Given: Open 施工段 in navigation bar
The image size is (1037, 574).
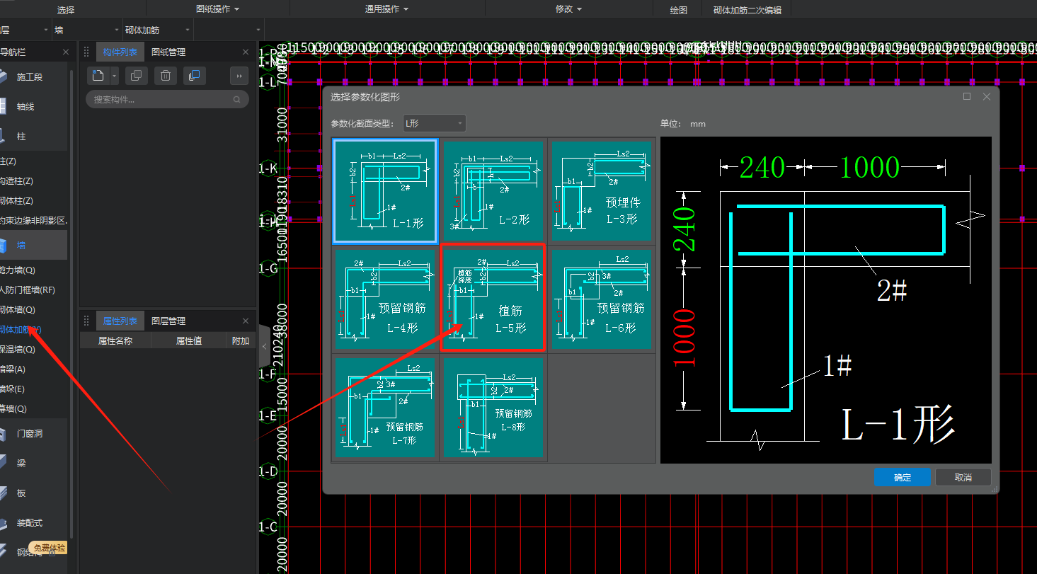Looking at the screenshot, I should [x=34, y=76].
